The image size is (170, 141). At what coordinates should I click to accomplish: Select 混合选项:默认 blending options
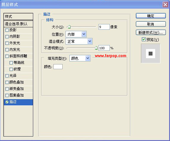[x=18, y=24]
